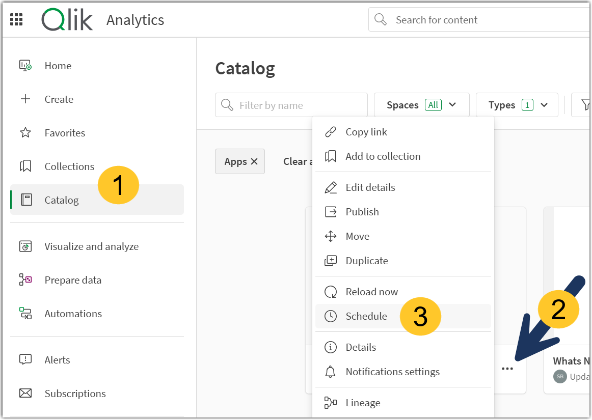Select Copy link menu option
592x420 pixels.
(365, 131)
